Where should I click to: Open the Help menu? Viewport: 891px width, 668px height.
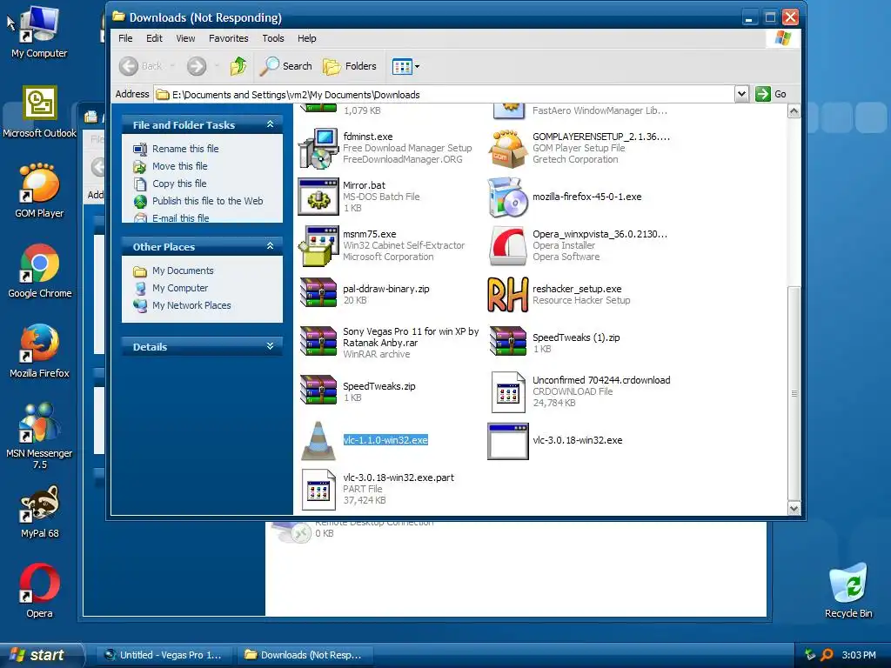(x=307, y=38)
